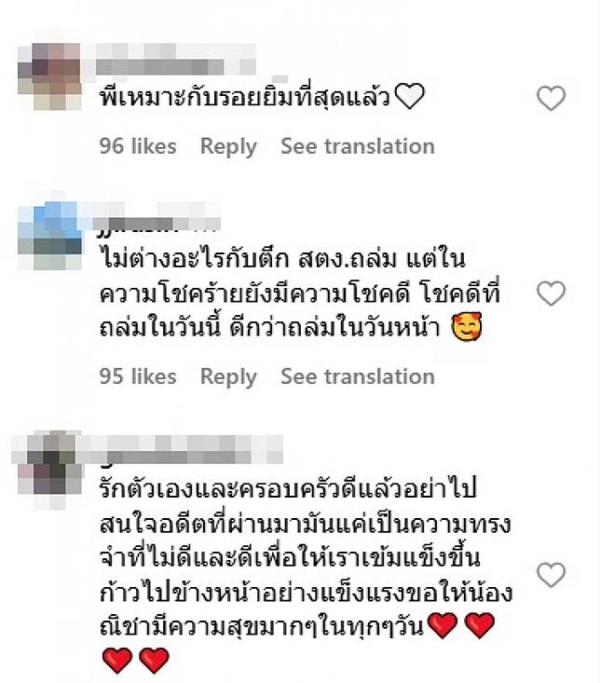Screen dimensions: 600x683
Task: View who liked via '95 likes' count
Action: (x=138, y=376)
